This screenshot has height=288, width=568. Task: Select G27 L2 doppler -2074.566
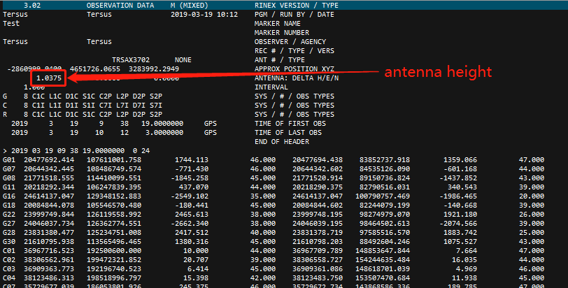point(458,223)
